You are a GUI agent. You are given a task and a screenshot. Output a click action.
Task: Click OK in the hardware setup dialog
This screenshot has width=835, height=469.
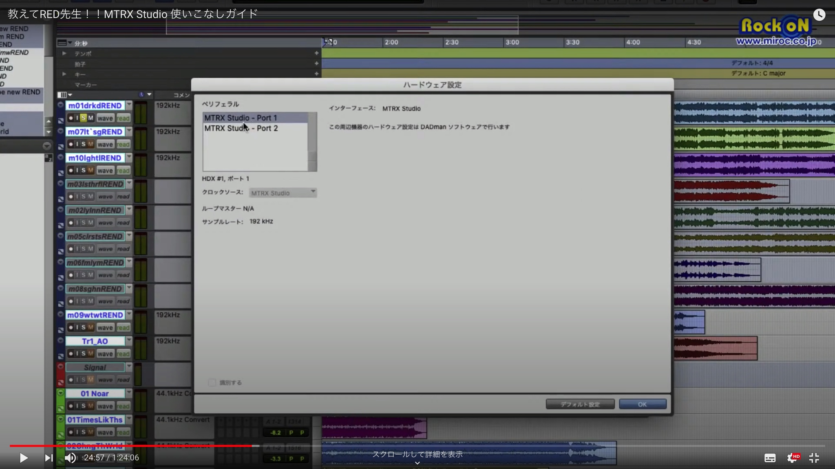pyautogui.click(x=643, y=404)
